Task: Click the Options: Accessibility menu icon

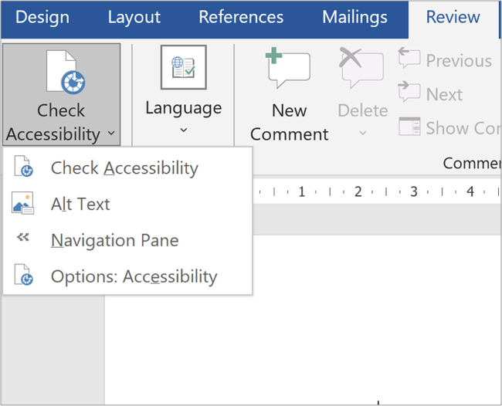Action: click(x=23, y=275)
